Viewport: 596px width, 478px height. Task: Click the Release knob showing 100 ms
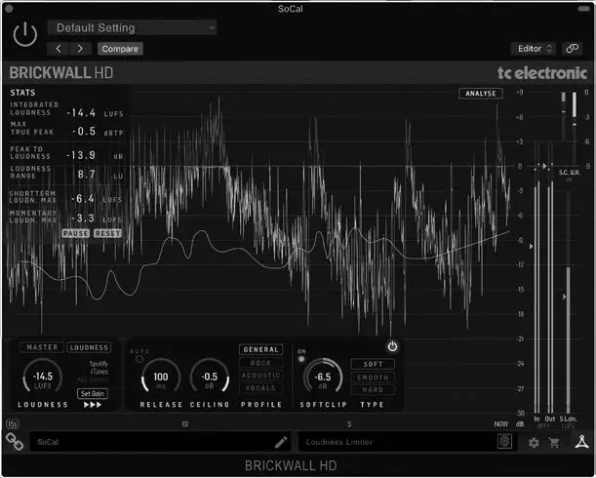(x=160, y=378)
